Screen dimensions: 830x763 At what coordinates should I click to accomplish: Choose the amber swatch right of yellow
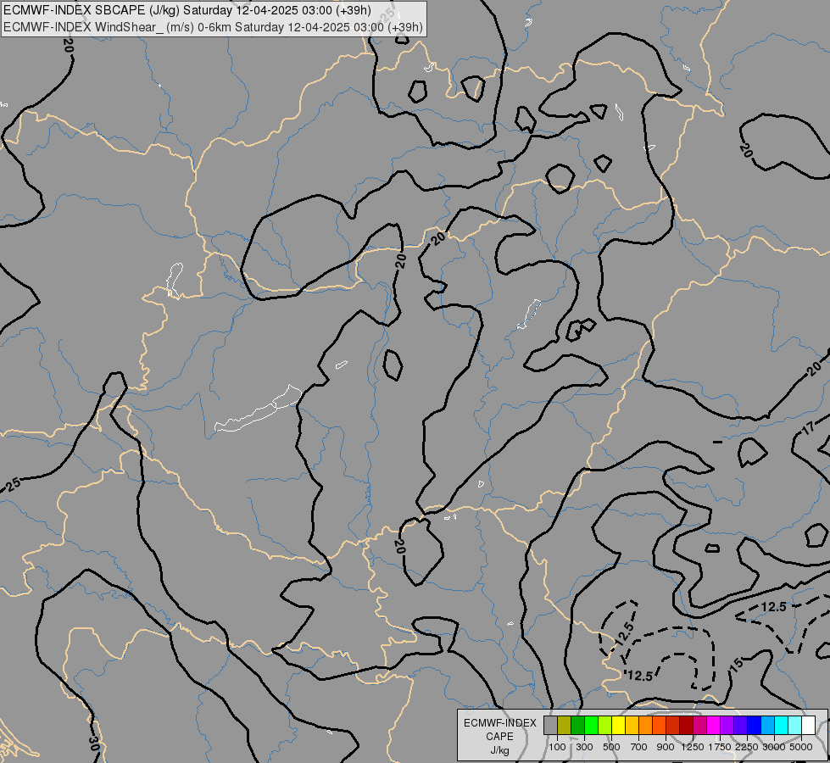(x=632, y=725)
